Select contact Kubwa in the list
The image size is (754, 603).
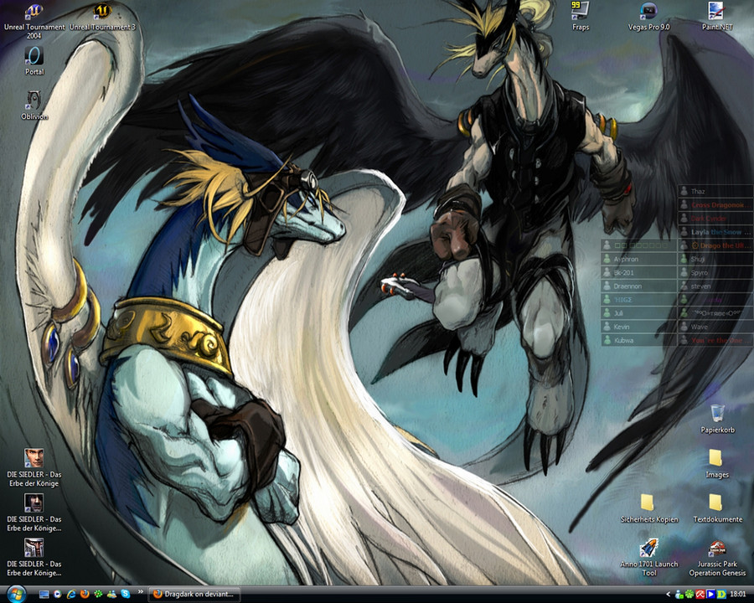coord(638,340)
